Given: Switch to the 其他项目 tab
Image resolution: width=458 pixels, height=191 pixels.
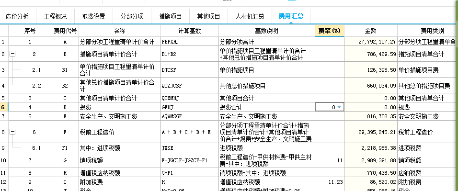Looking at the screenshot, I should pyautogui.click(x=208, y=16).
